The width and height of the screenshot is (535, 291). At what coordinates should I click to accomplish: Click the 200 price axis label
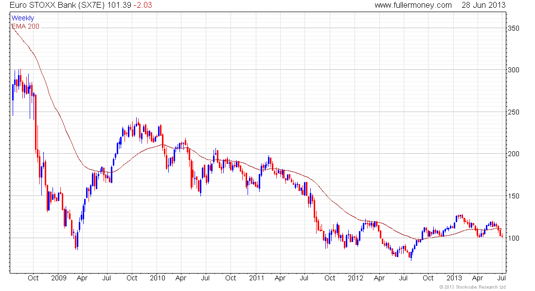(x=513, y=154)
